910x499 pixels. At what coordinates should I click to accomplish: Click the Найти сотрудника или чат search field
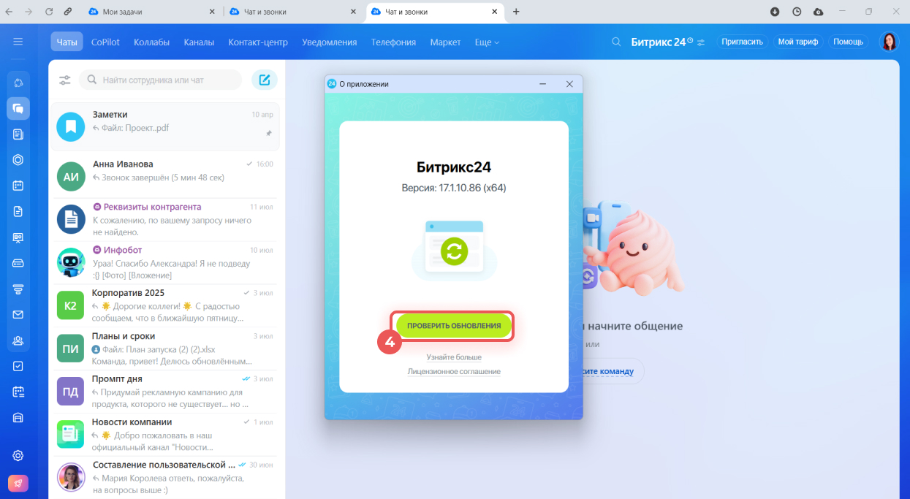point(160,80)
